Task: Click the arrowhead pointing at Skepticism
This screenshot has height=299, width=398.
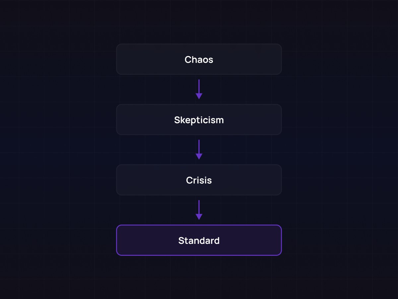Action: pos(199,96)
